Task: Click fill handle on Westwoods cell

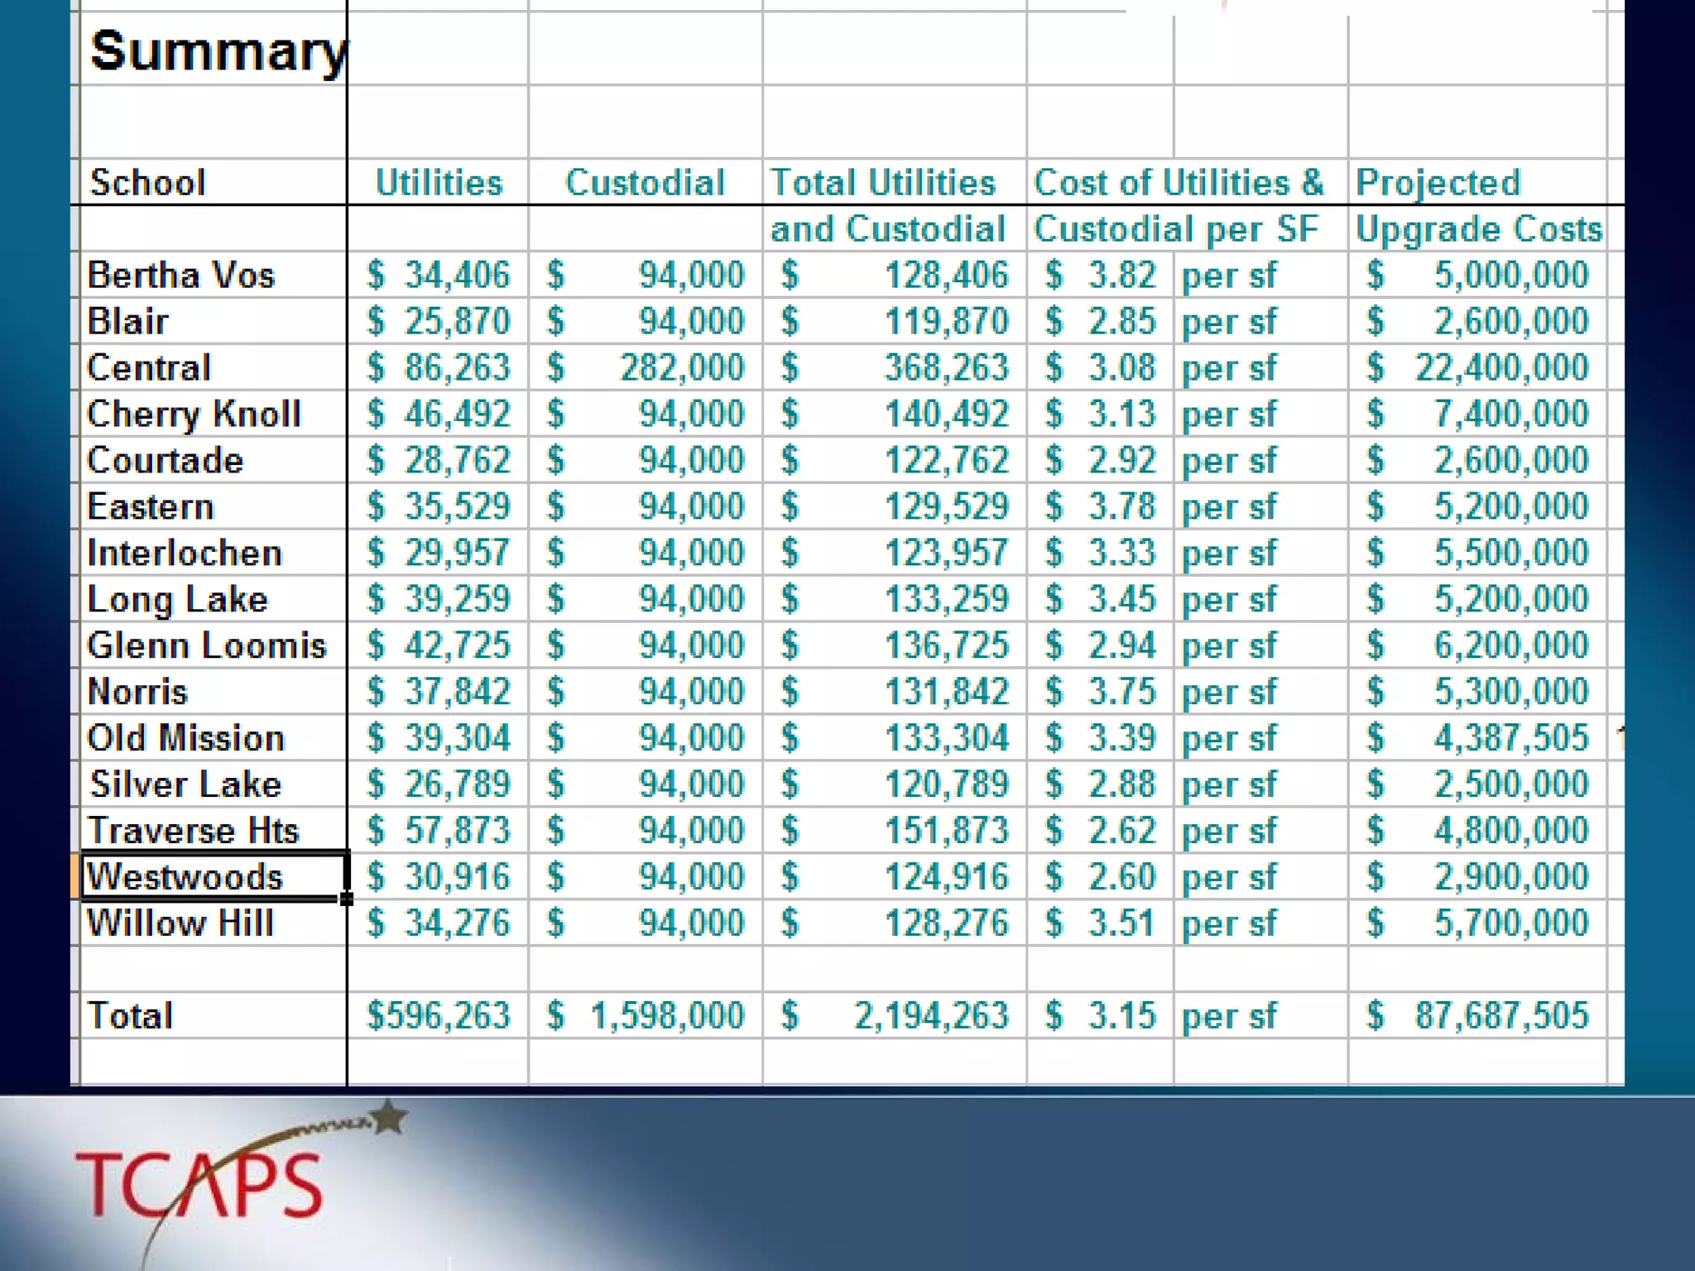Action: tap(347, 899)
